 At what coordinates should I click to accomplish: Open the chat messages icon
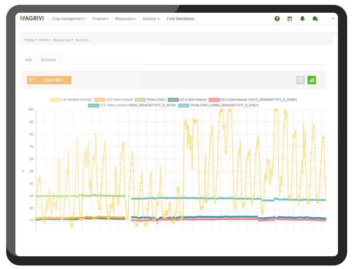315,19
